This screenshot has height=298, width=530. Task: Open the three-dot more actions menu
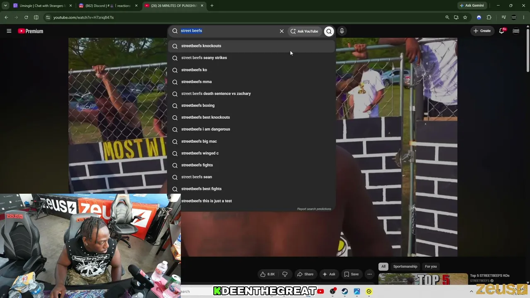369,274
